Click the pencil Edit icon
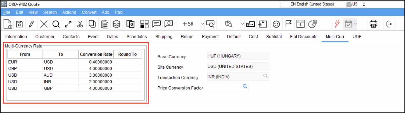 (31, 24)
